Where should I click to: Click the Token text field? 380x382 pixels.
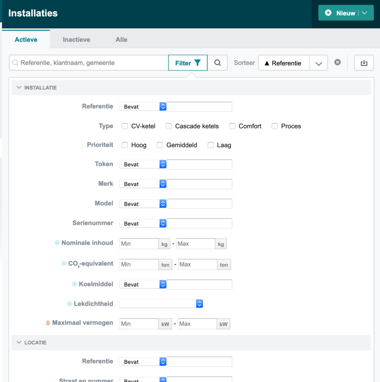tap(200, 165)
